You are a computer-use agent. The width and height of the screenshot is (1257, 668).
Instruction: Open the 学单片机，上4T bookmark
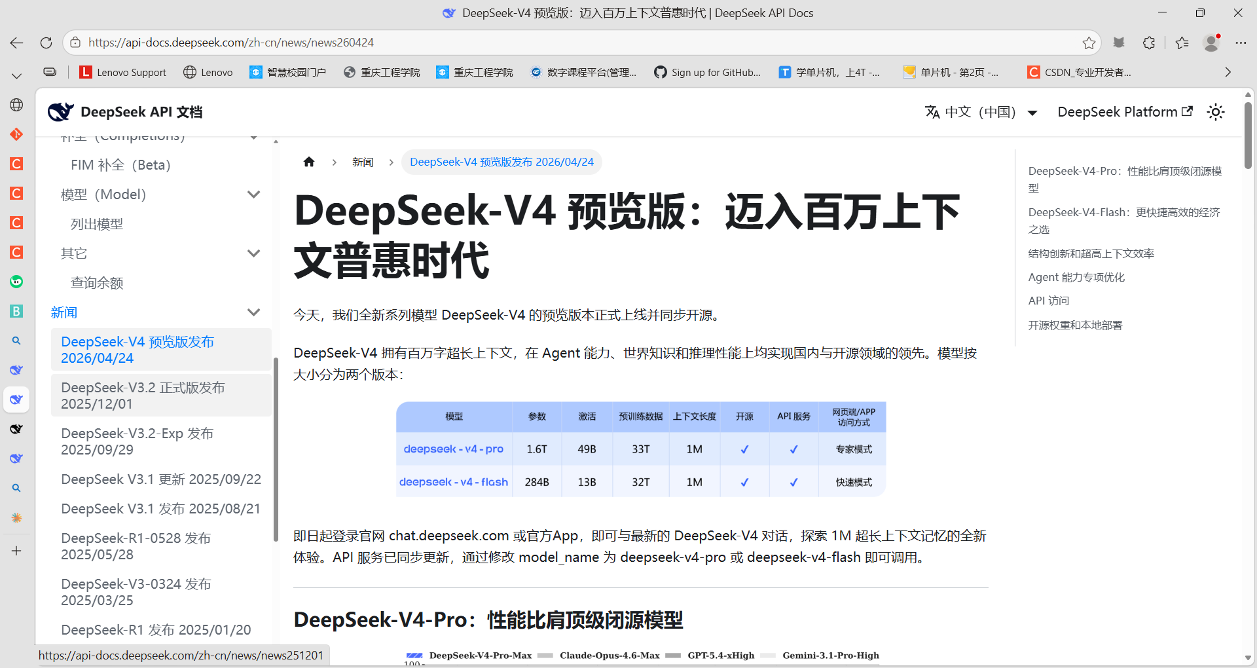[x=829, y=72]
